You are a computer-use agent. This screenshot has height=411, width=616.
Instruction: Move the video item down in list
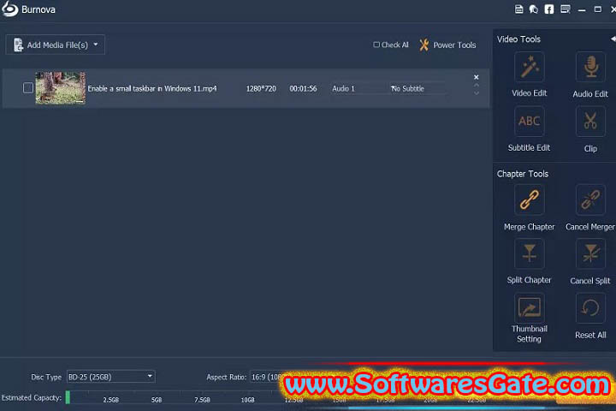[477, 92]
